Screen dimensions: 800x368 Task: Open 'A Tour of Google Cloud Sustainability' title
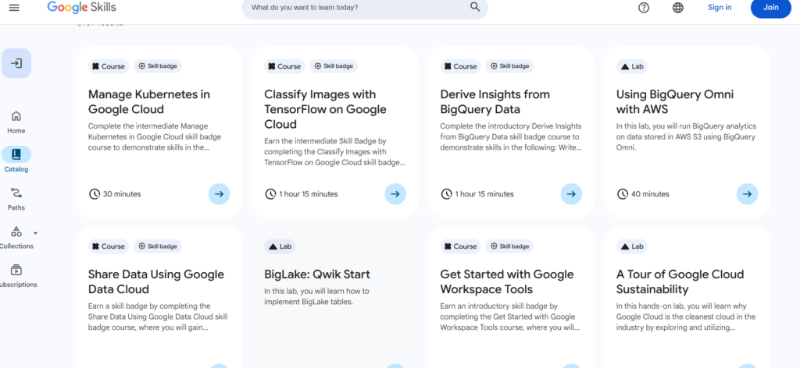[680, 282]
